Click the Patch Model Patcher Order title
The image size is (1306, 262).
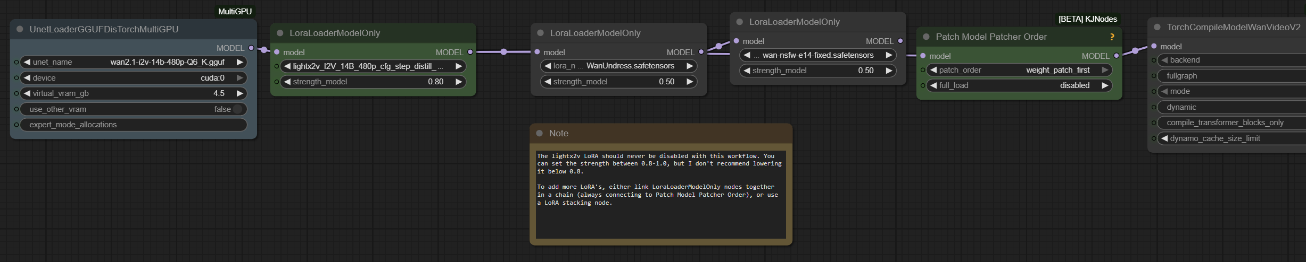[x=991, y=37]
